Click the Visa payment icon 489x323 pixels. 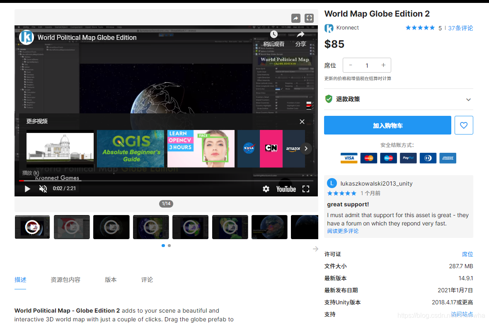click(349, 158)
